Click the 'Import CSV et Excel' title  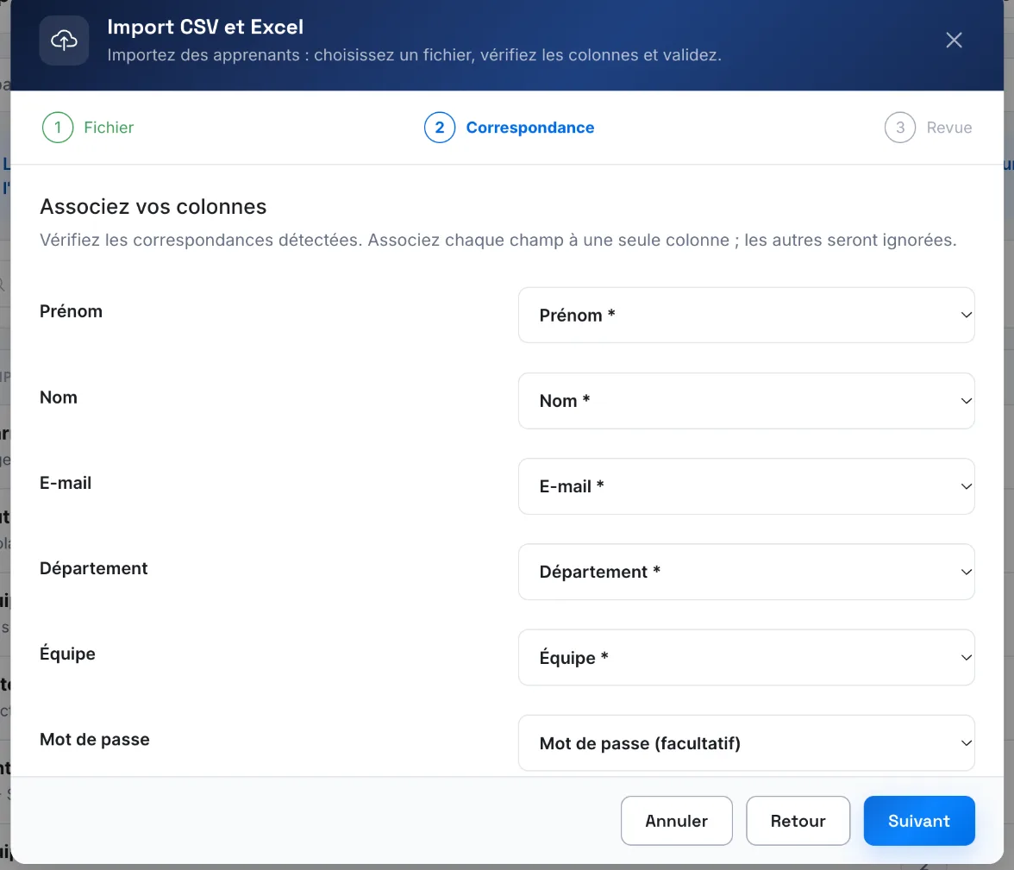(205, 27)
